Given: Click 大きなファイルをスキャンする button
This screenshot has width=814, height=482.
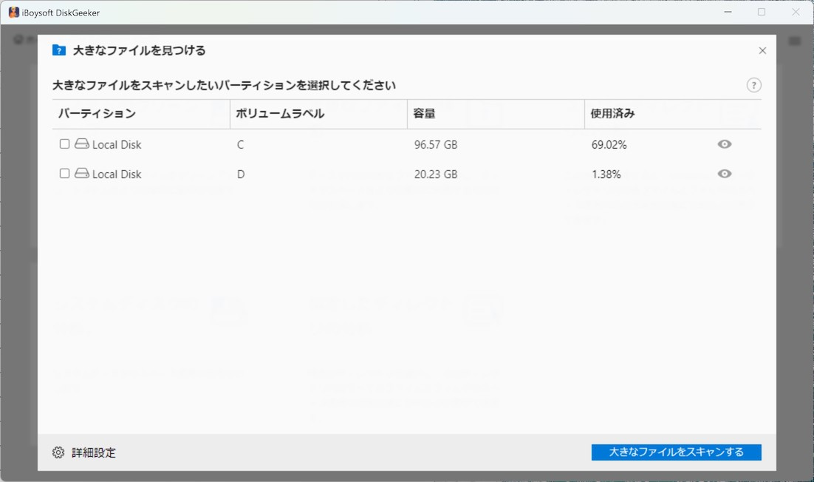Looking at the screenshot, I should point(677,452).
